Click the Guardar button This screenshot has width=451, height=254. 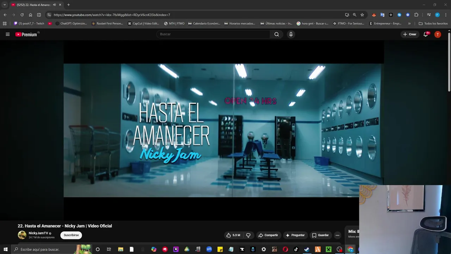click(320, 235)
